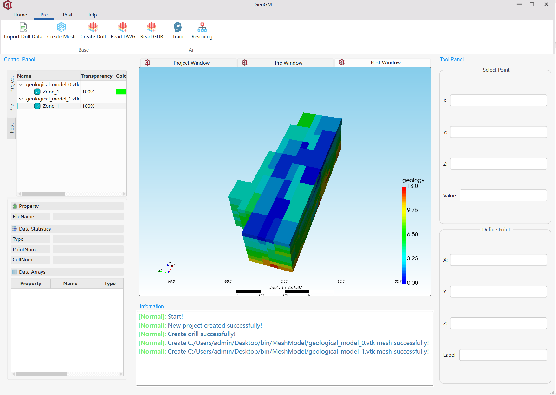Click the Import Drill Data icon

23,28
